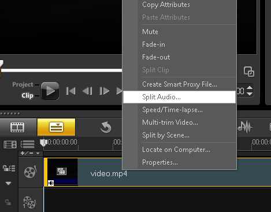Select the video.mp4 clip on timeline
The width and height of the screenshot is (271, 212).
pyautogui.click(x=157, y=172)
